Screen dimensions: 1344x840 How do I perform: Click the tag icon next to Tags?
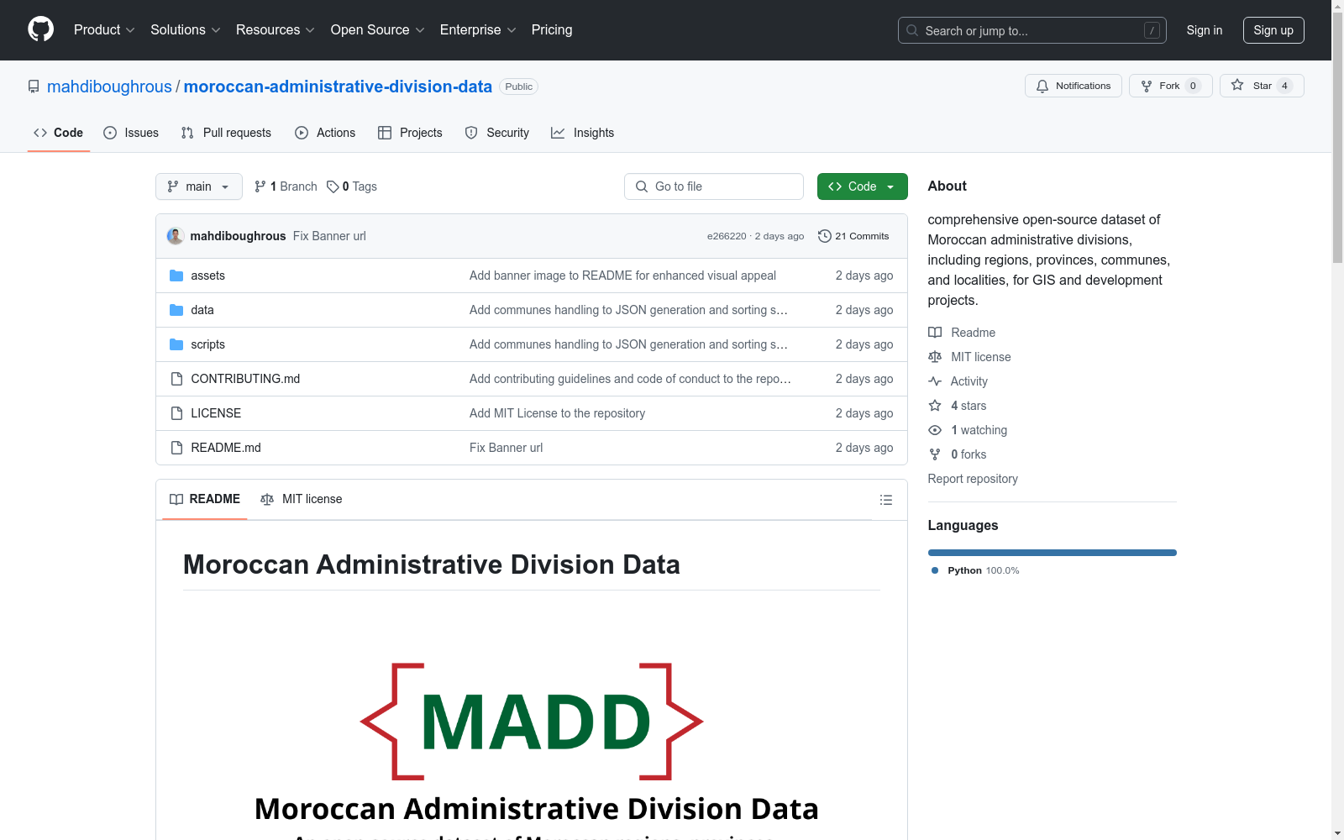pyautogui.click(x=333, y=186)
